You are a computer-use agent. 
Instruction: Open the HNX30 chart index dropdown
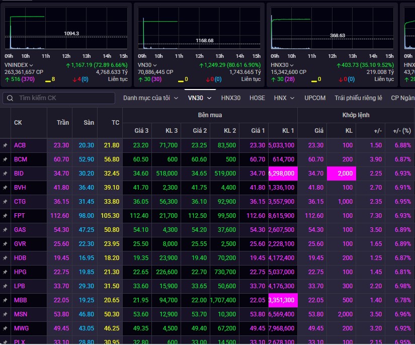click(x=293, y=65)
